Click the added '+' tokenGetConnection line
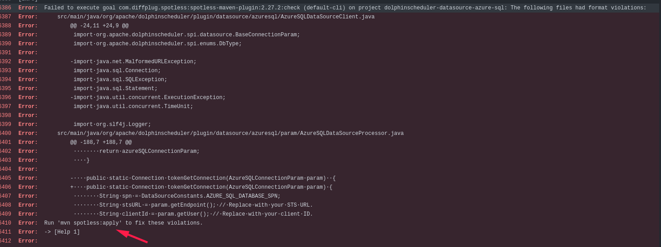Image resolution: width=661 pixels, height=247 pixels. [x=201, y=187]
